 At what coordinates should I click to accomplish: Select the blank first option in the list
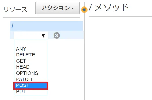(31, 43)
